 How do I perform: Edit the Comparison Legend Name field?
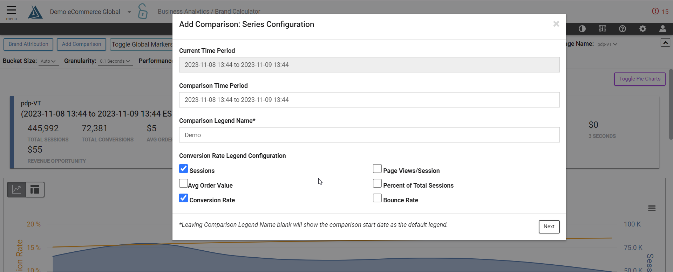point(369,135)
